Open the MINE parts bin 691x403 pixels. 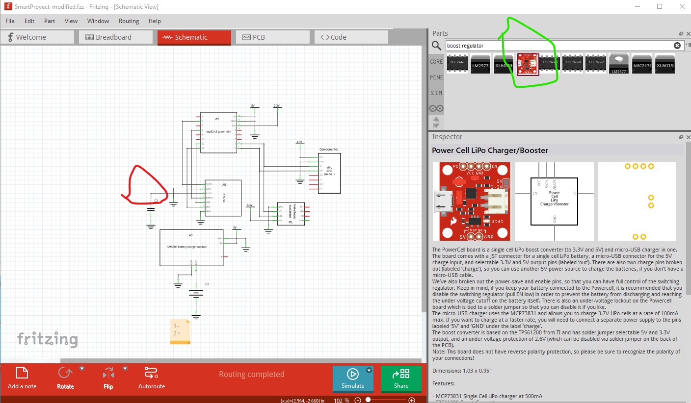click(436, 77)
